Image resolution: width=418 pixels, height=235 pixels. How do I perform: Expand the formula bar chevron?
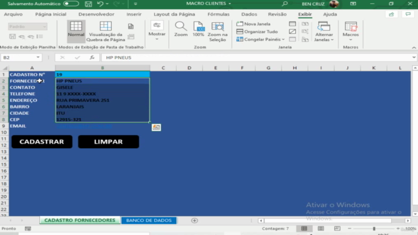(413, 57)
